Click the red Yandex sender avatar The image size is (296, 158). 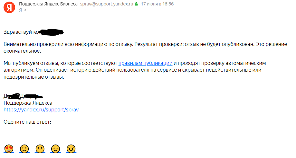pyautogui.click(x=9, y=7)
